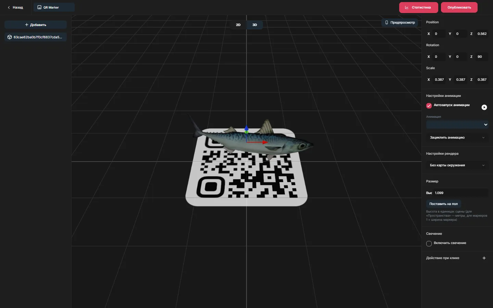Screen dimensions: 493x308
Task: Click the Position Z field showing 0.562
Action: click(x=482, y=34)
